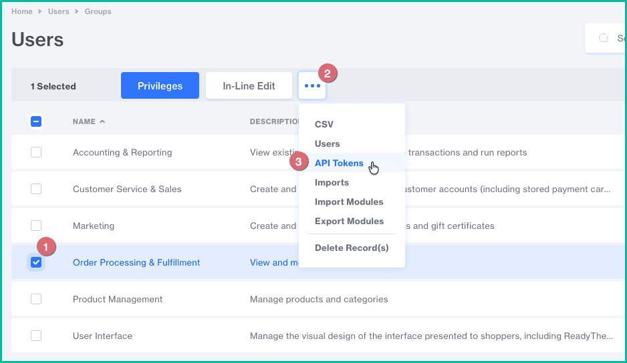Open Order Processing & Fulfillment group name
The height and width of the screenshot is (363, 627).
136,262
